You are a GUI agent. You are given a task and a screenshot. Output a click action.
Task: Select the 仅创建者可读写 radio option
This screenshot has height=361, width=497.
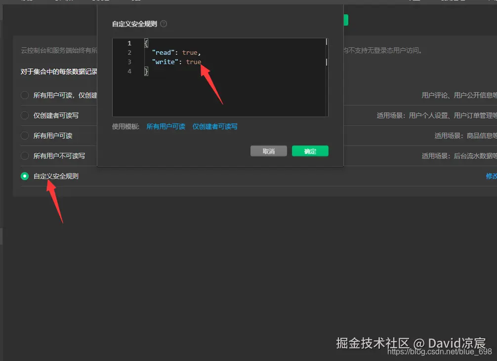[x=24, y=115]
